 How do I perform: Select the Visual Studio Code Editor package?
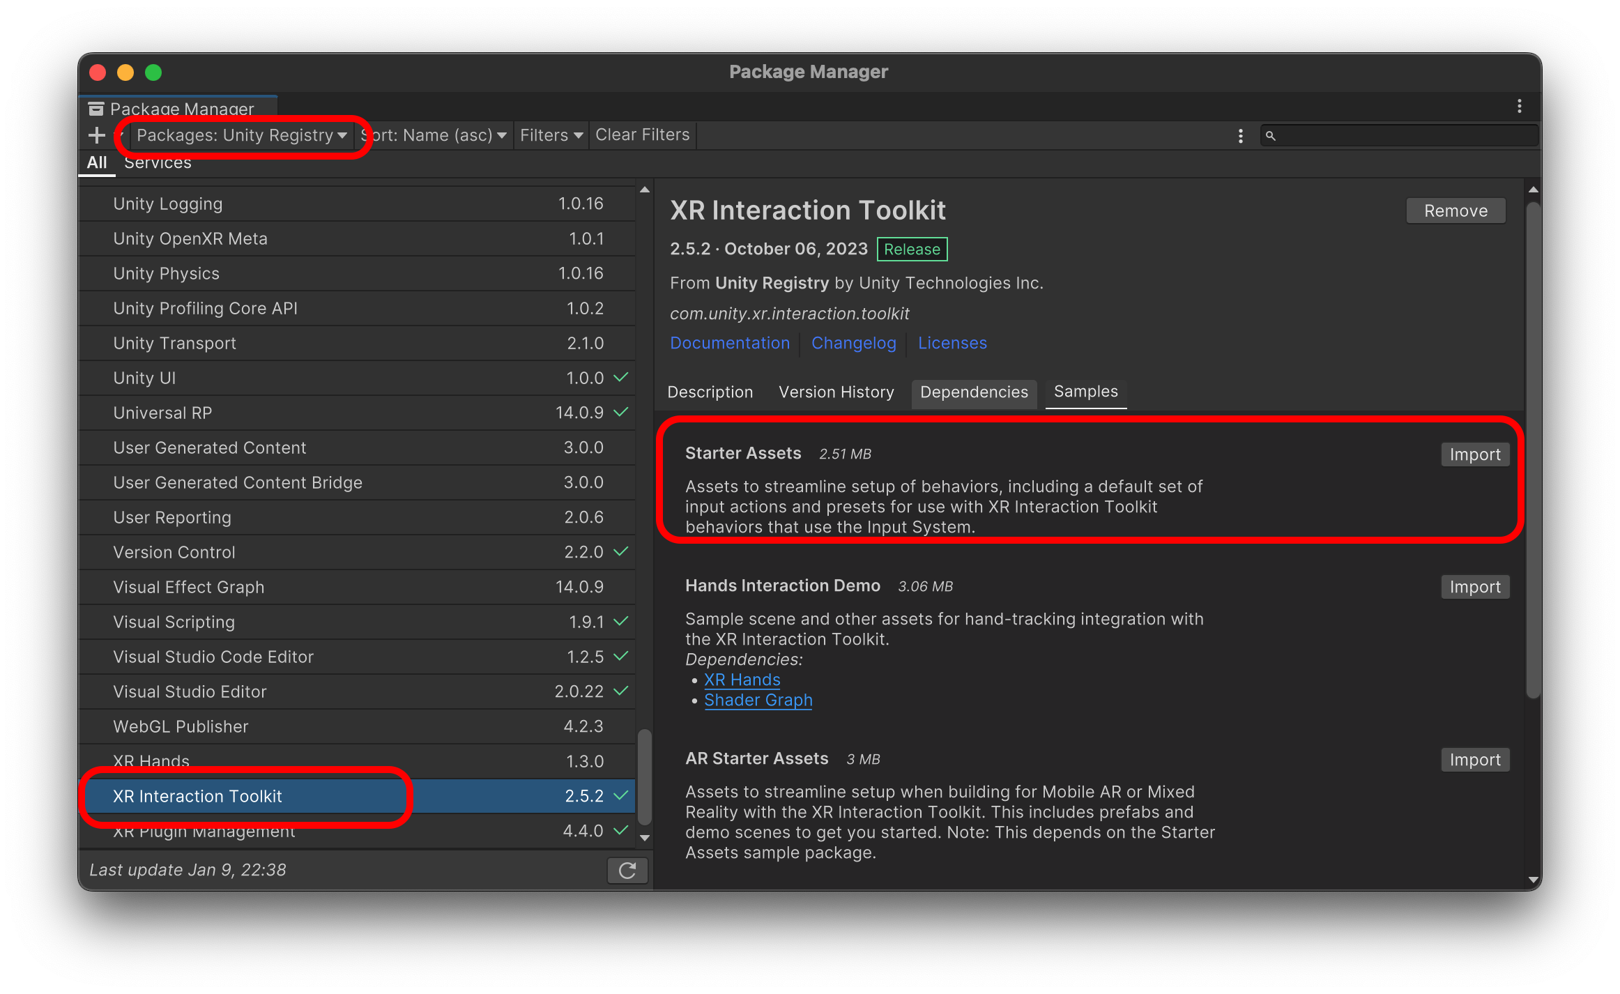pos(357,657)
